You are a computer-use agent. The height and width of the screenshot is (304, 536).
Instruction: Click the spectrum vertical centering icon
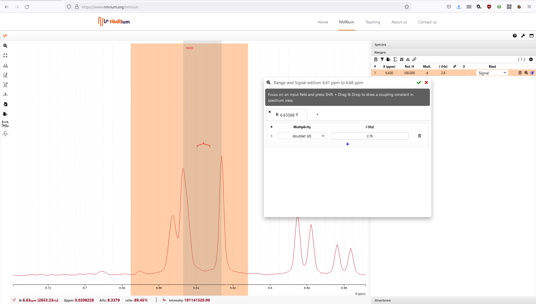click(x=5, y=133)
